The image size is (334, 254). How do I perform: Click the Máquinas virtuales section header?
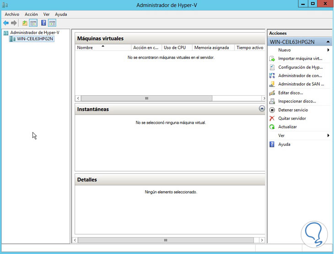170,38
